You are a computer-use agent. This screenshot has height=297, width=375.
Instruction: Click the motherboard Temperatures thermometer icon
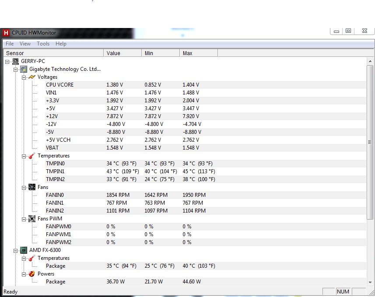click(32, 156)
